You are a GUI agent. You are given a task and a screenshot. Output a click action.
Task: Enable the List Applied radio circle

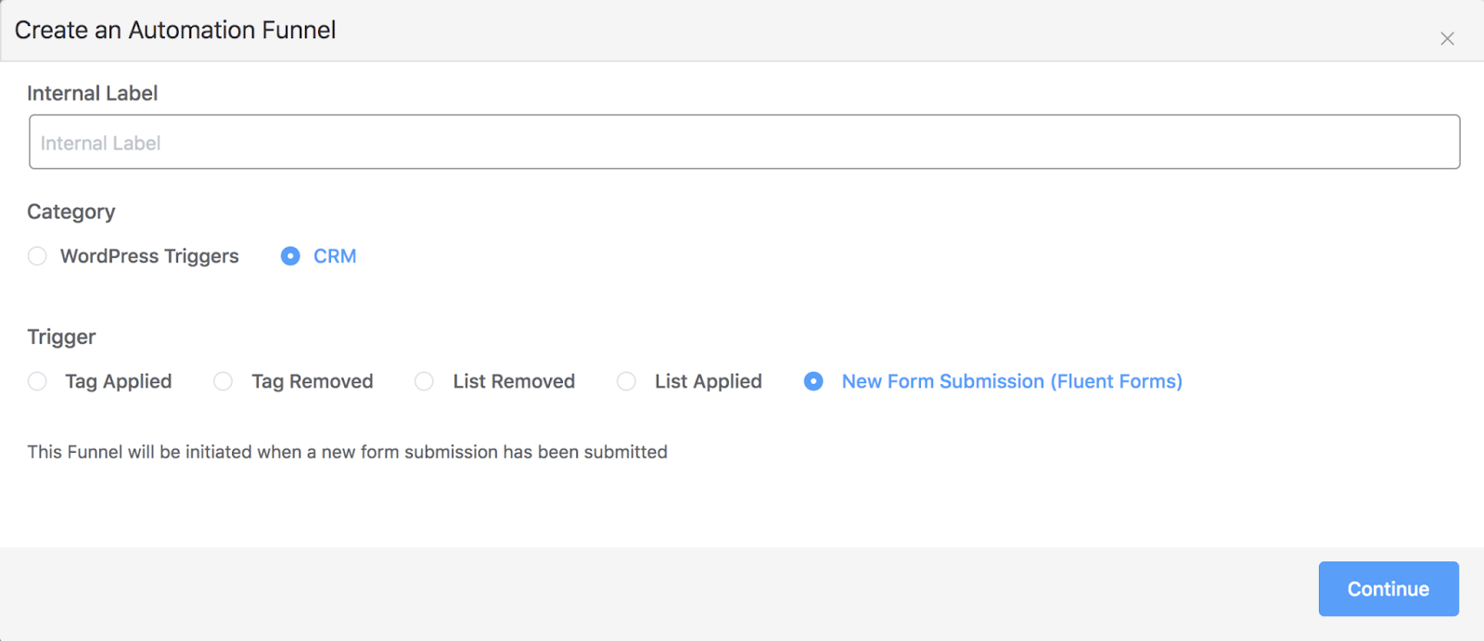click(x=627, y=381)
